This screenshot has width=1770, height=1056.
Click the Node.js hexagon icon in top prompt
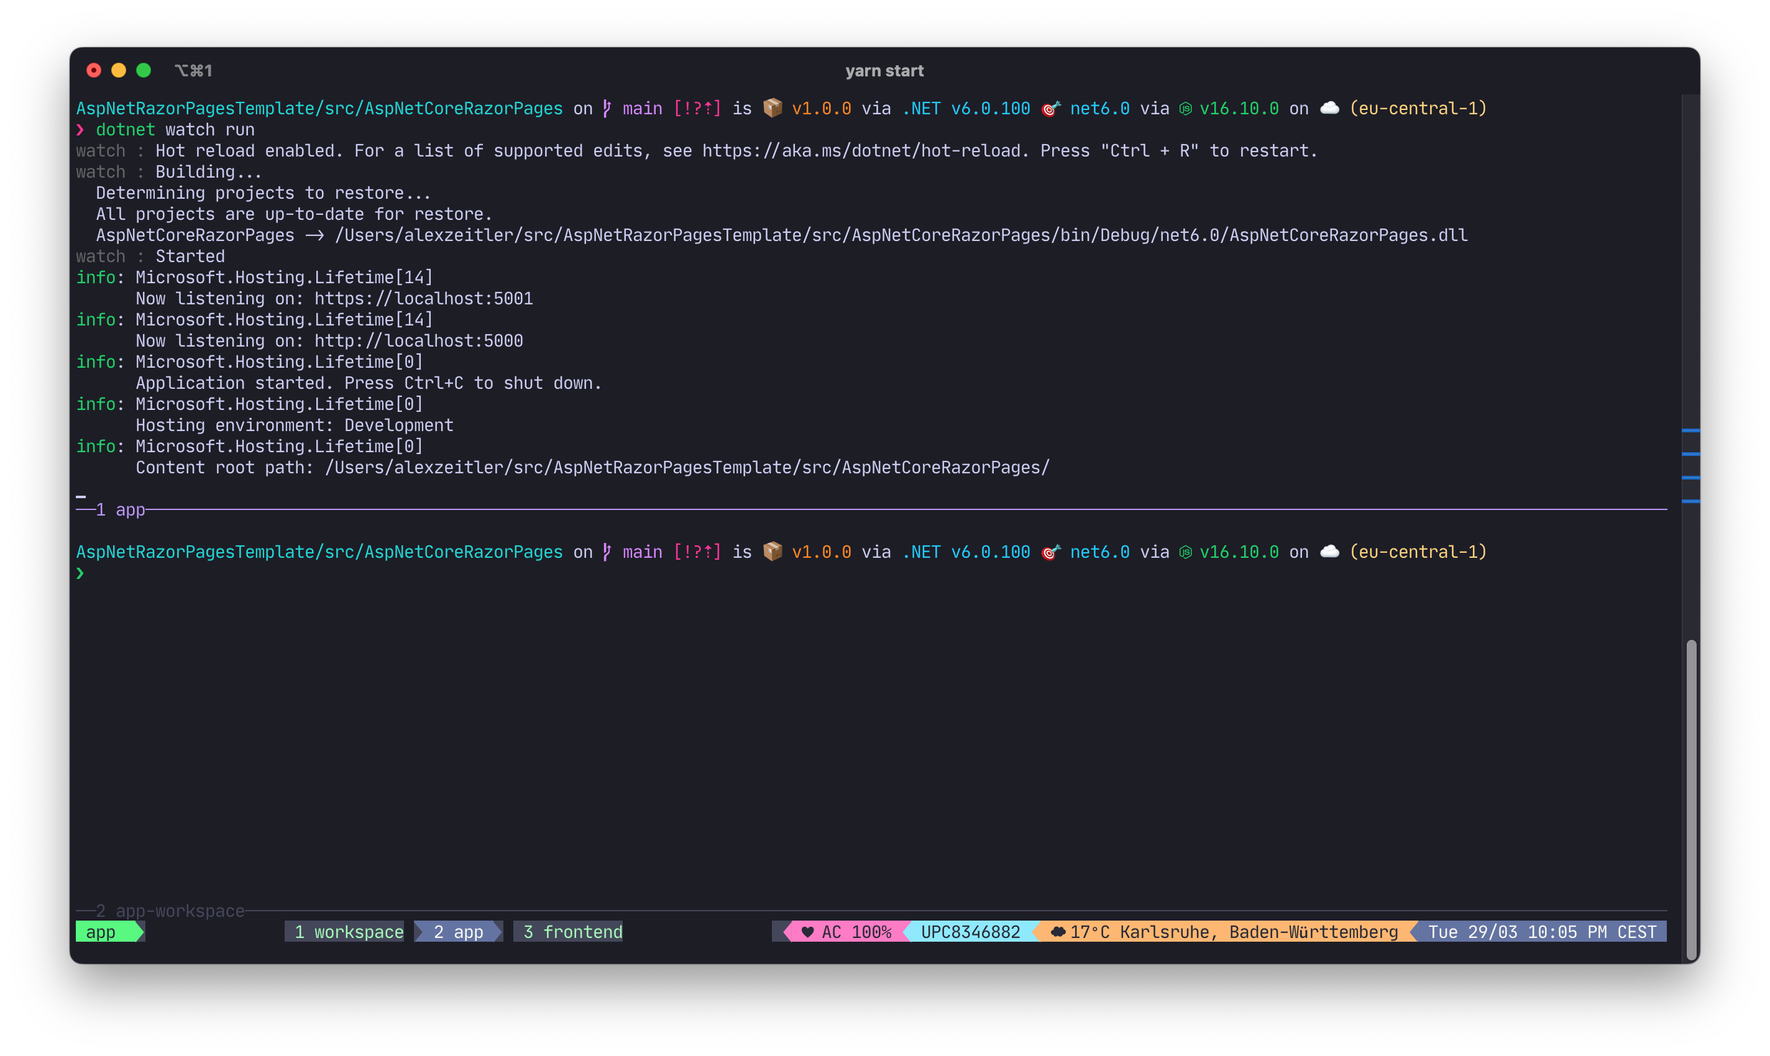point(1185,109)
